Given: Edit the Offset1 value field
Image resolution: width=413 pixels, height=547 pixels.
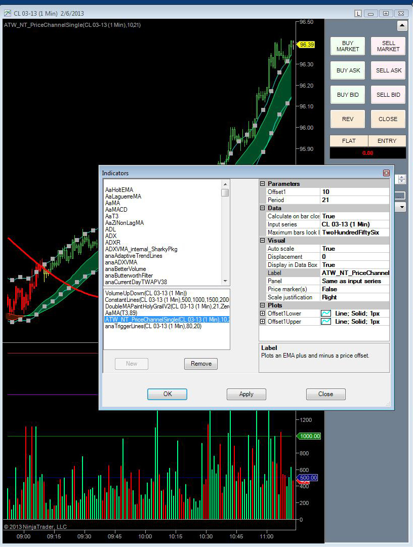Looking at the screenshot, I should (x=354, y=192).
